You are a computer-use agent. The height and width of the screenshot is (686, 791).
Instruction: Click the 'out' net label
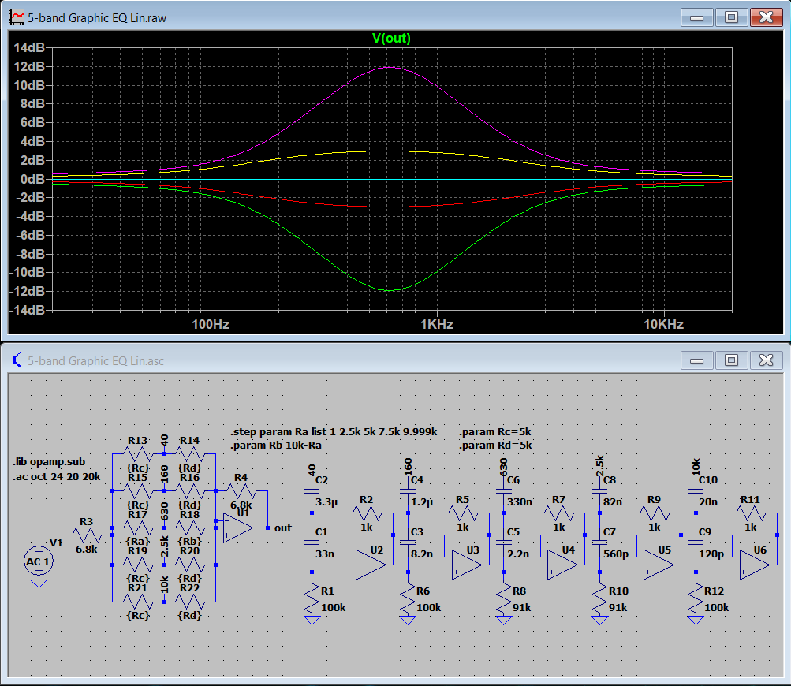tap(283, 528)
